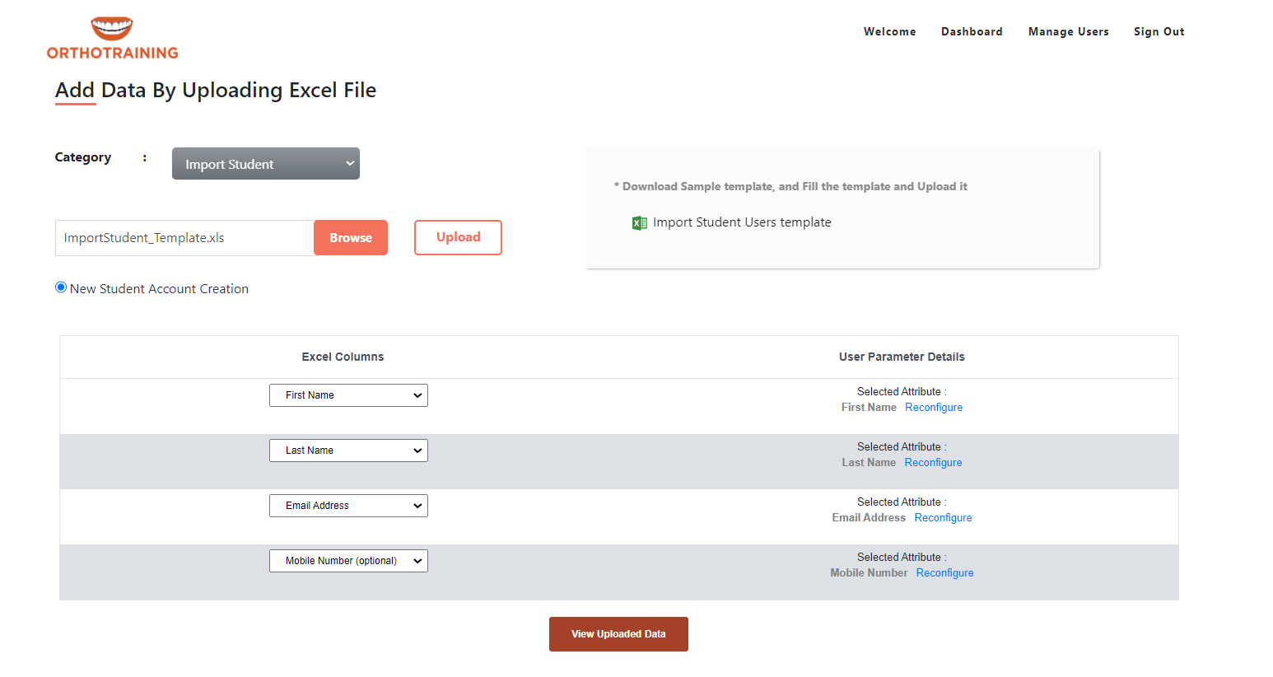Open the Dashboard menu item
Screen dimensions: 1273x677
point(972,32)
